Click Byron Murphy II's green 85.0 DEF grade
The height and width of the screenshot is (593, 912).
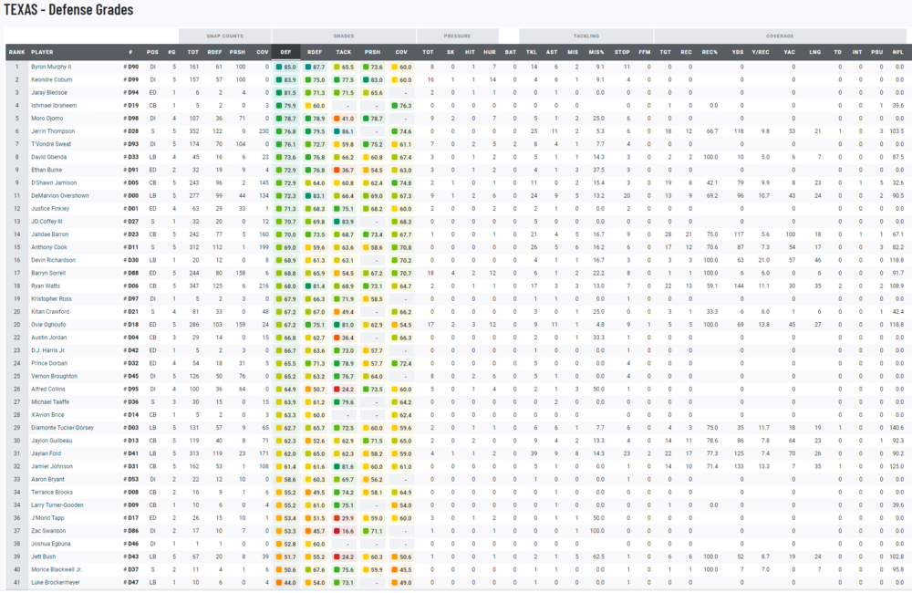tap(286, 67)
